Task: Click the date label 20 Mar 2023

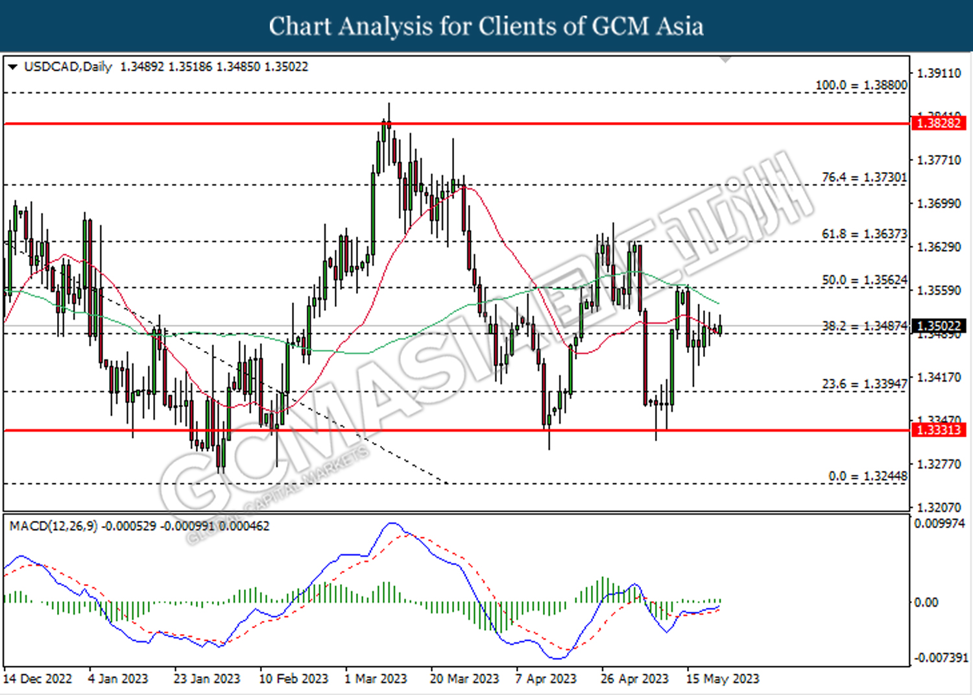Action: pyautogui.click(x=464, y=679)
